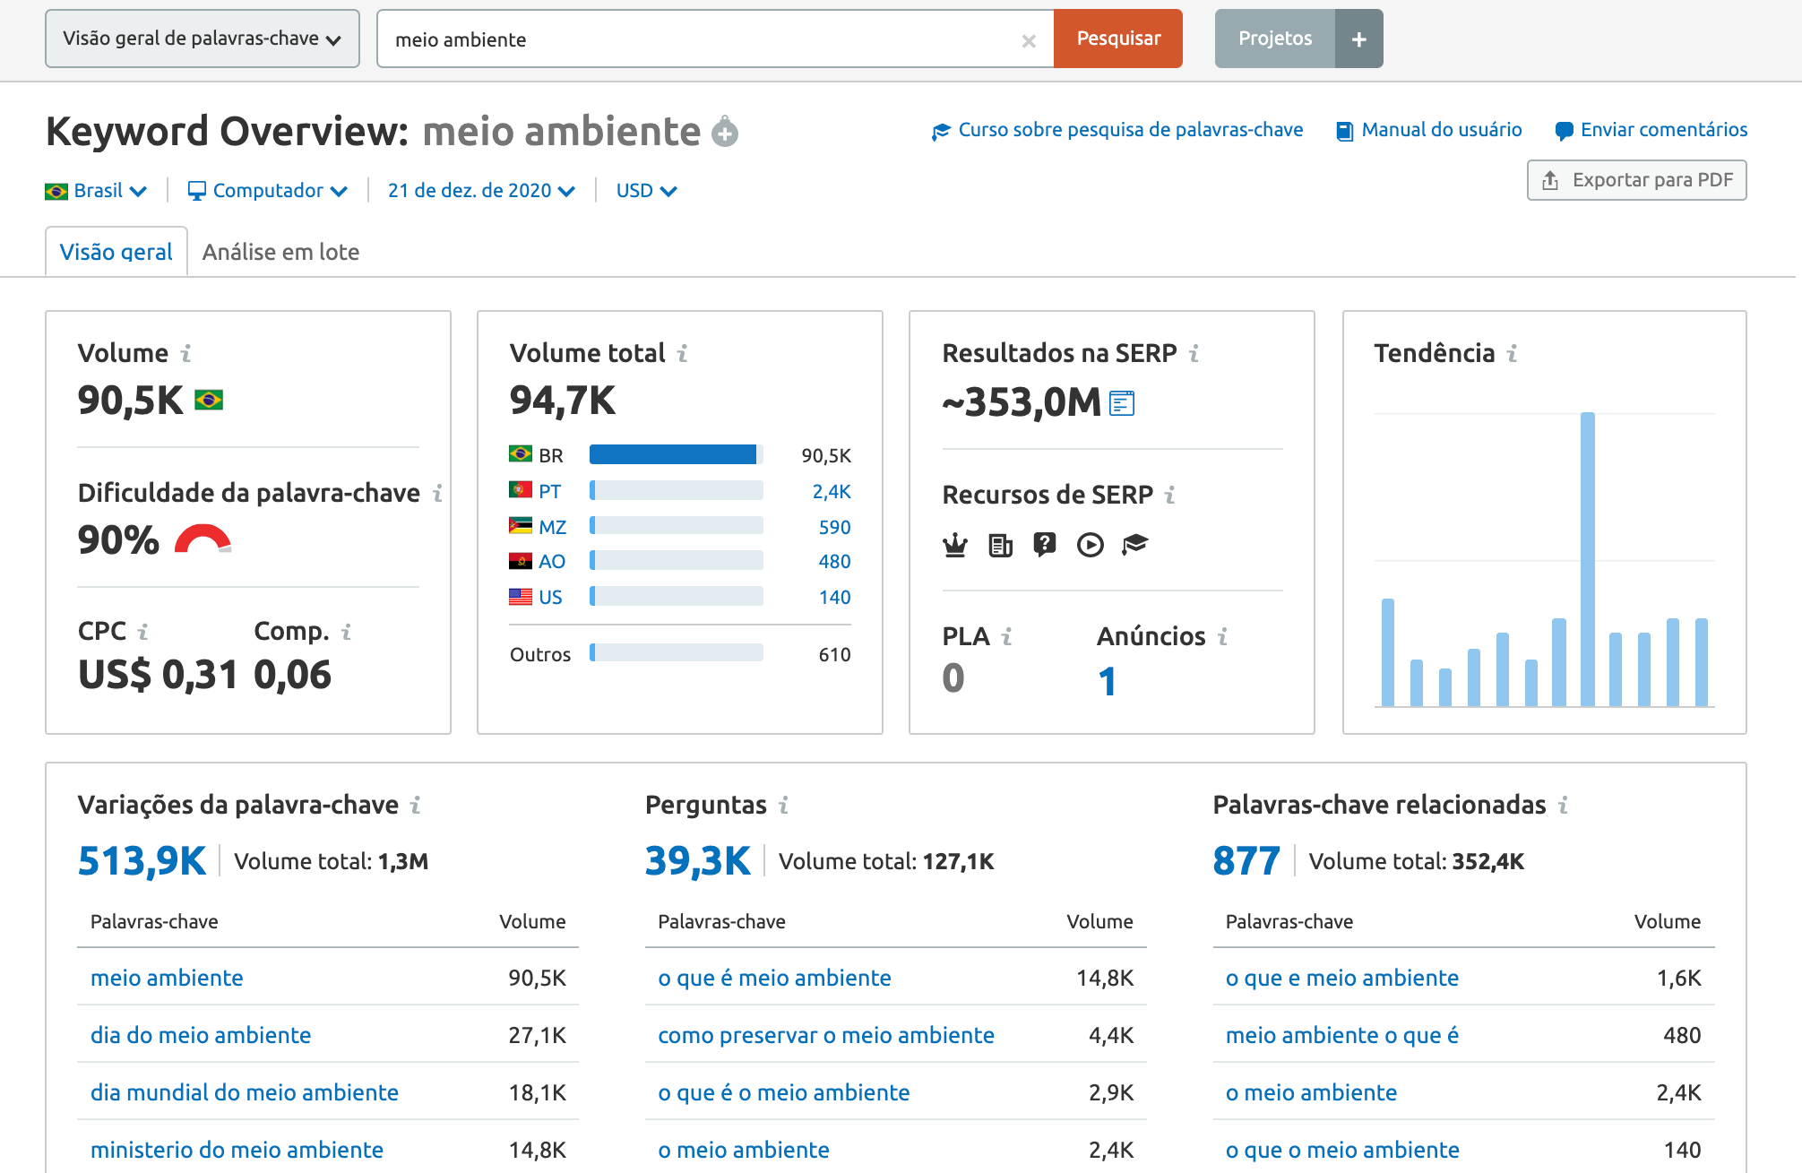The image size is (1802, 1173).
Task: Click the info icon next to Volume total
Action: 682,354
